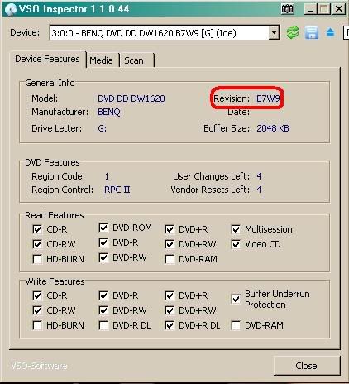The width and height of the screenshot is (349, 384).
Task: Click the blue floppy disk save icon
Action: pyautogui.click(x=312, y=33)
